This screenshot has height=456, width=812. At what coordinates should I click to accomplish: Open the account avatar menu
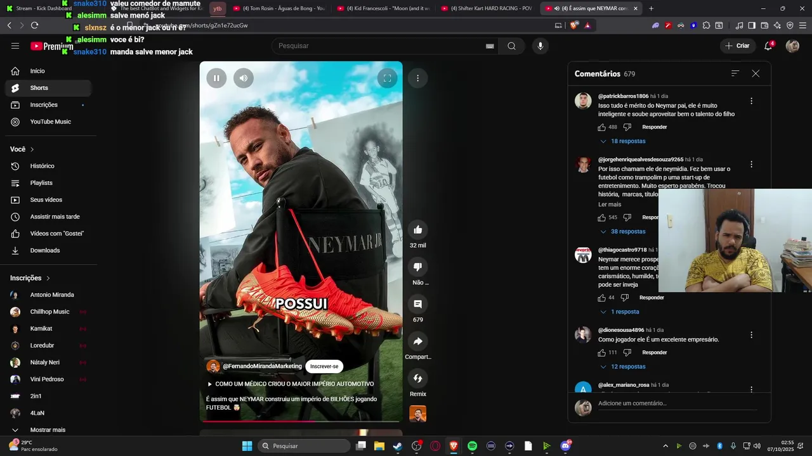792,46
